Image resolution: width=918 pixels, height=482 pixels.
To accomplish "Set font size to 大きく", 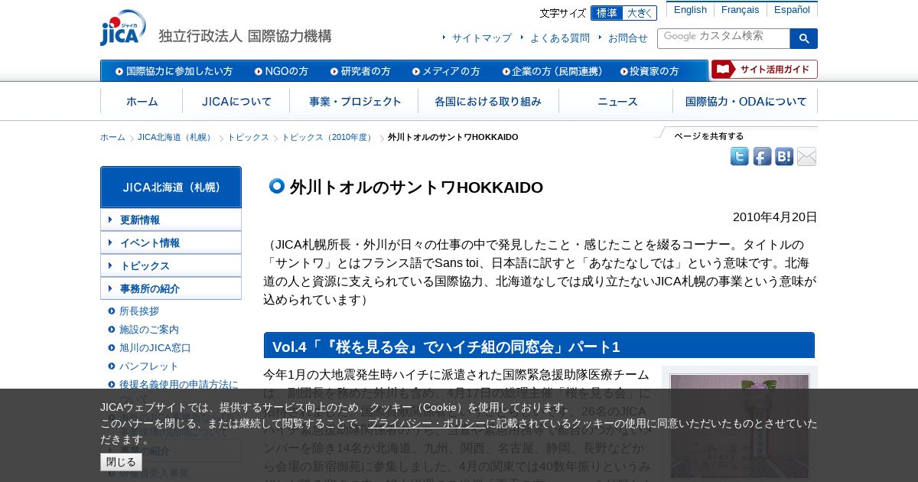I will 640,13.
